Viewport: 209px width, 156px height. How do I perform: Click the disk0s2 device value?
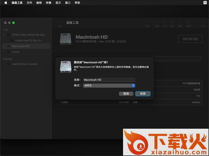pyautogui.click(x=196, y=102)
